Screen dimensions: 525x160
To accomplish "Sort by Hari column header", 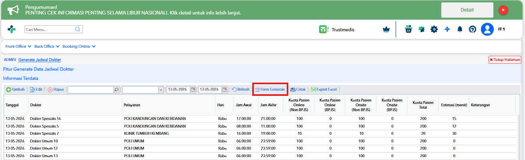I will [225, 105].
